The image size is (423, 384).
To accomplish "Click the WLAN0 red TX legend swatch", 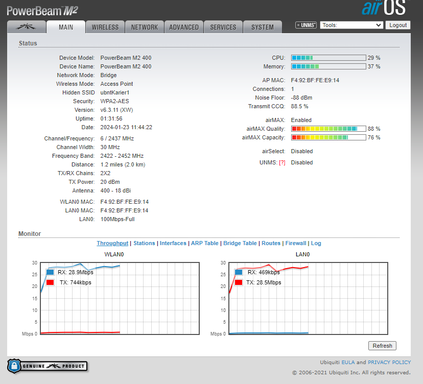I will coord(50,282).
